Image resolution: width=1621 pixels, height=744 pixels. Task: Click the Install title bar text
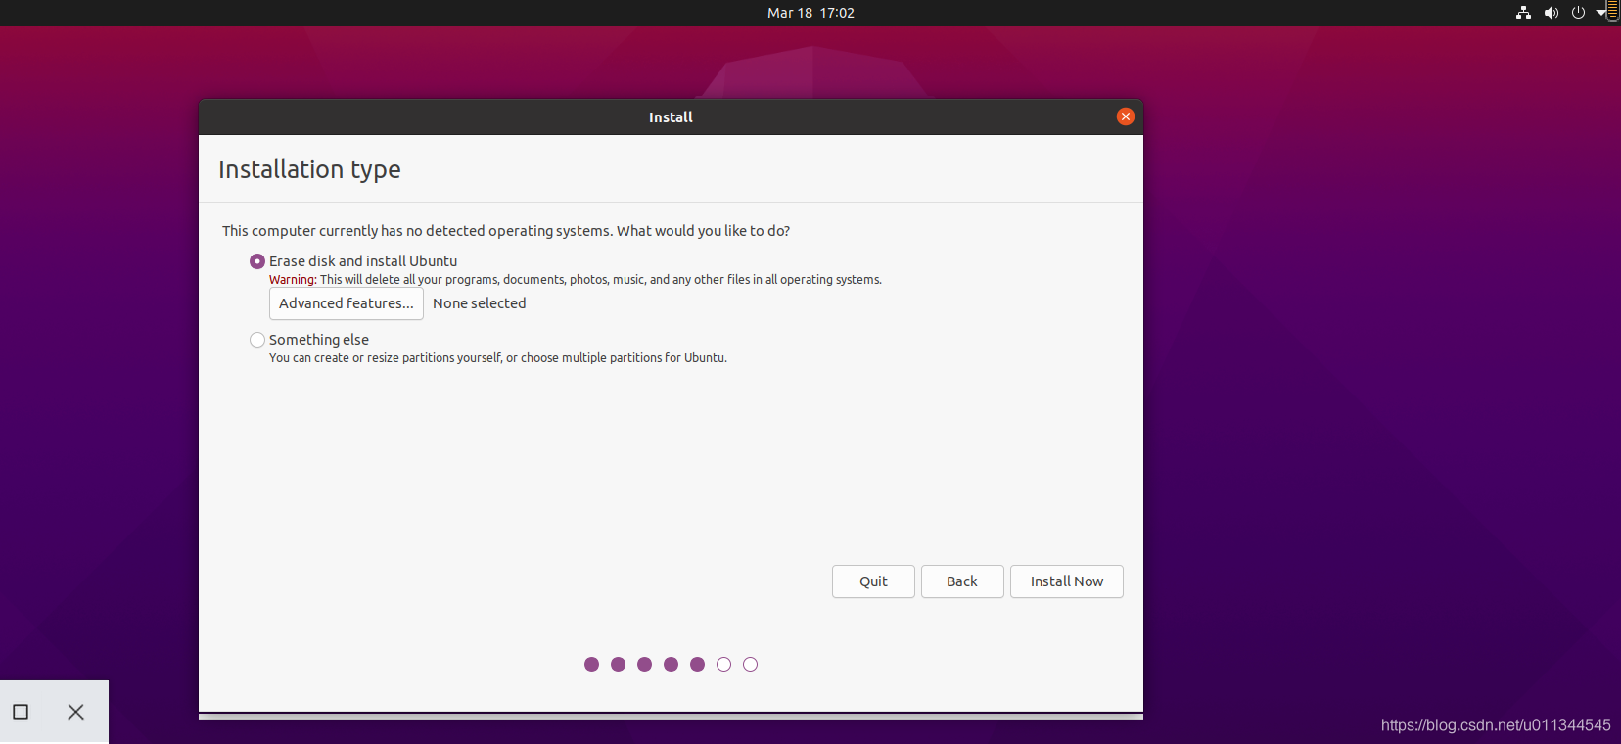click(x=671, y=117)
